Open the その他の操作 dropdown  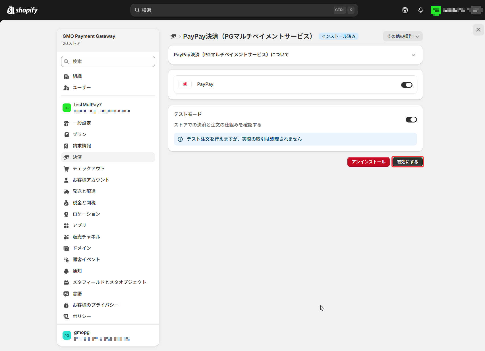[x=403, y=36]
